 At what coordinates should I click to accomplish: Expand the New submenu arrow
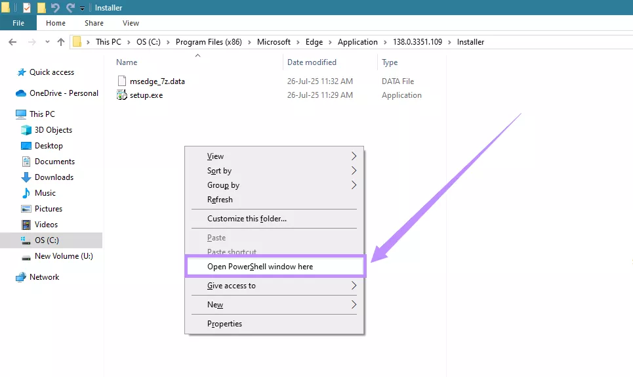354,305
